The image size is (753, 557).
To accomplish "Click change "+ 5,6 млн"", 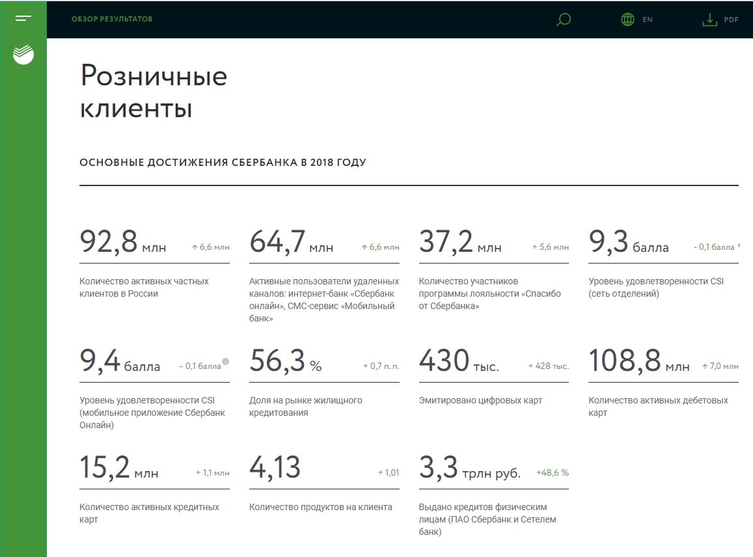I will 551,247.
